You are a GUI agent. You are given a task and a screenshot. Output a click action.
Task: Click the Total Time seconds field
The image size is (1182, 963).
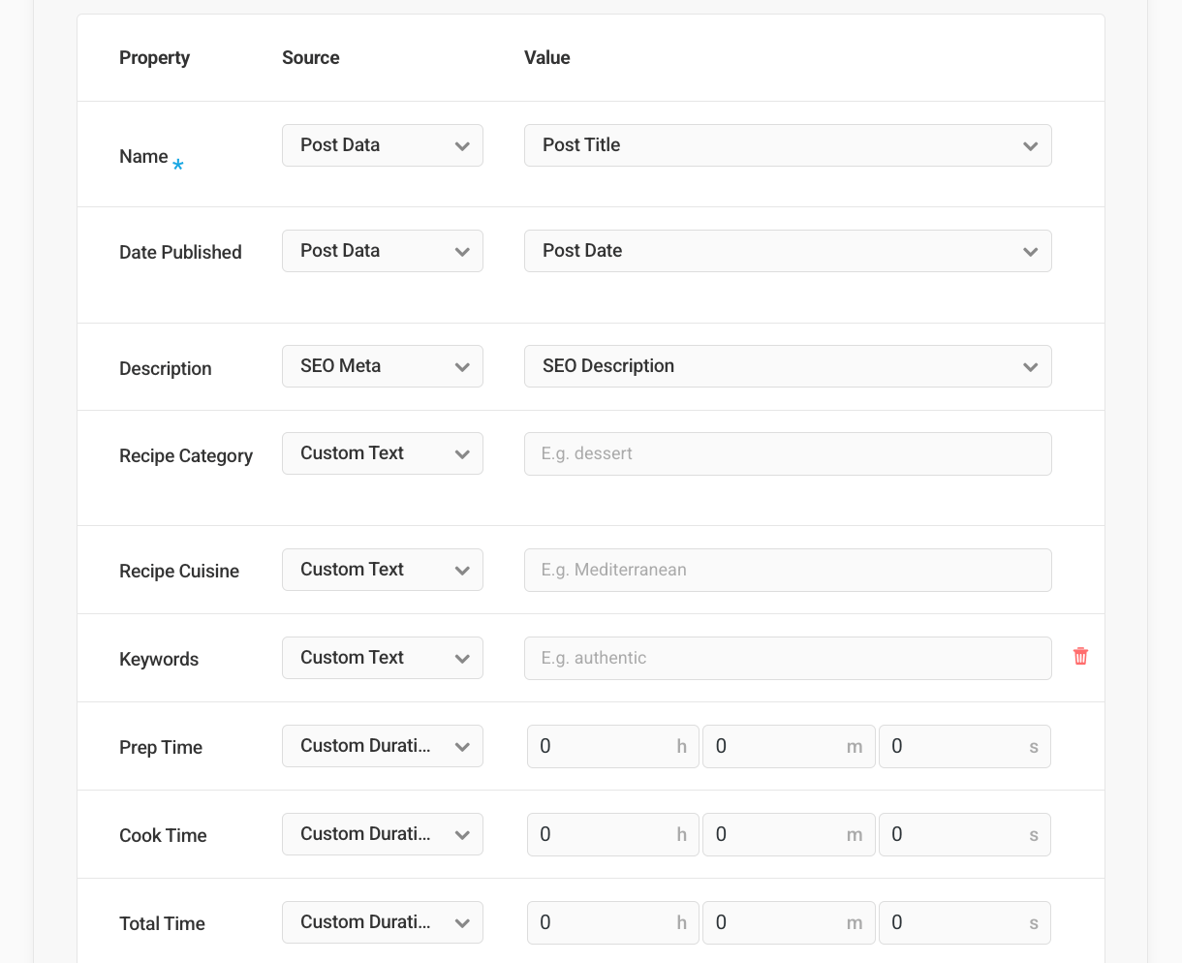click(x=964, y=922)
